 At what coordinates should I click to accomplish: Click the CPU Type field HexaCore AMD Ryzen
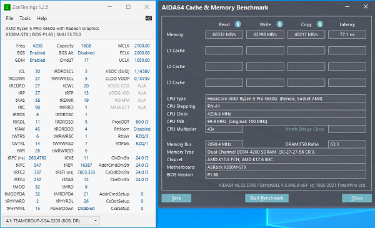286,99
